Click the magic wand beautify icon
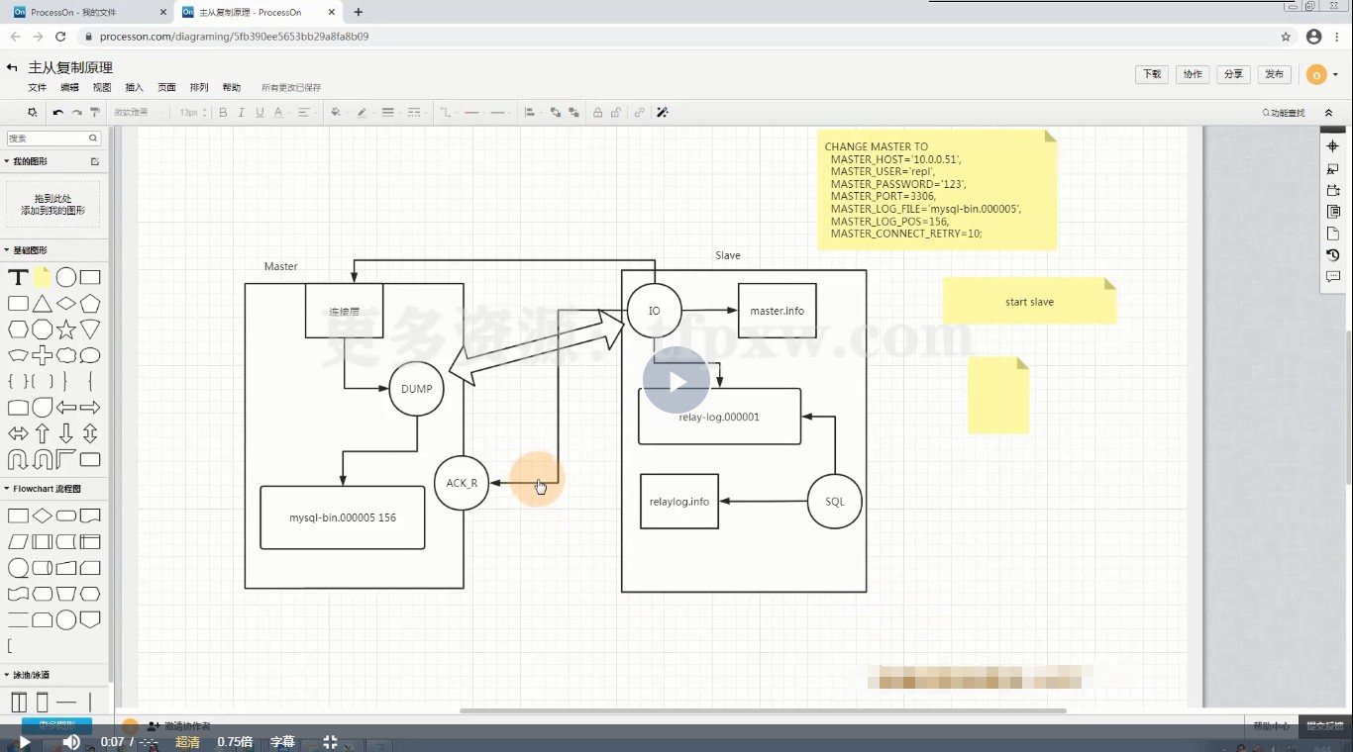This screenshot has width=1353, height=752. pyautogui.click(x=663, y=113)
